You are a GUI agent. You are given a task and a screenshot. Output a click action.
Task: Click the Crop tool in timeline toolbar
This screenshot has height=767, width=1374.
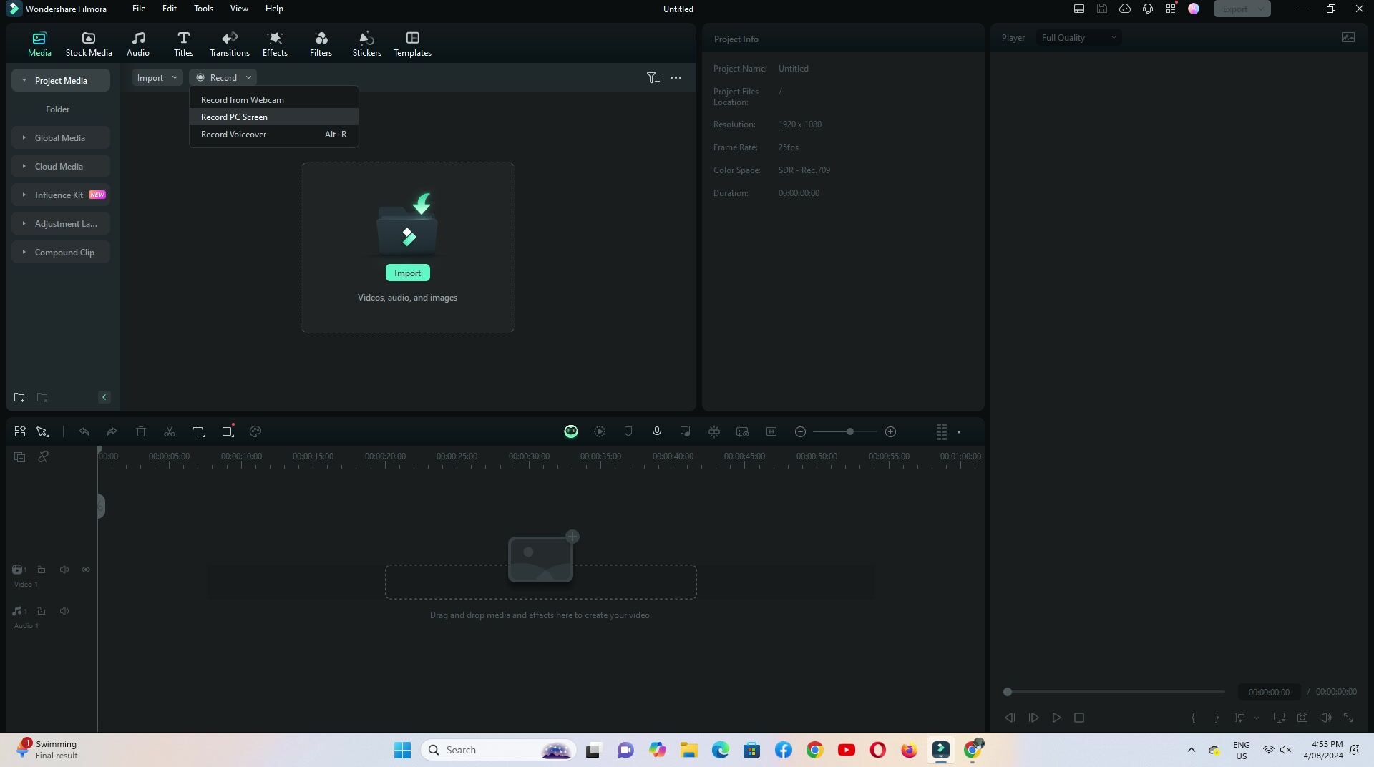(228, 431)
